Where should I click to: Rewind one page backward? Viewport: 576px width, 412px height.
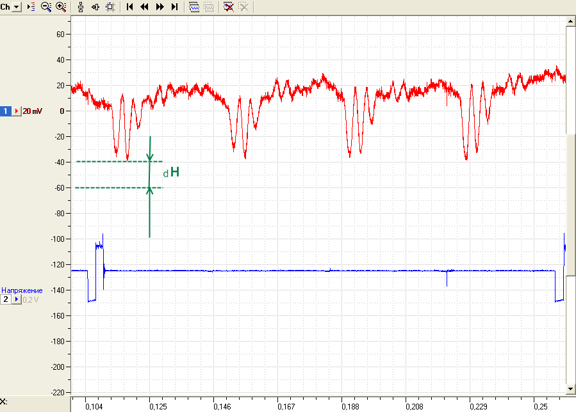pos(145,7)
